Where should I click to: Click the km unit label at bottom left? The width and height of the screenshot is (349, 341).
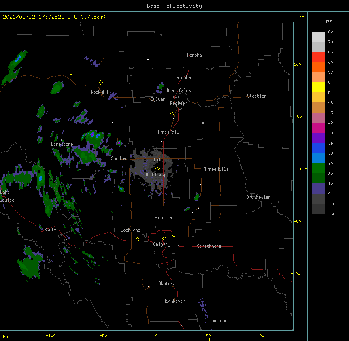click(6, 337)
